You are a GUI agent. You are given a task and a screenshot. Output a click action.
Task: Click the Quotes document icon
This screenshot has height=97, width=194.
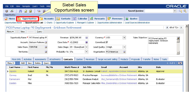(127, 19)
